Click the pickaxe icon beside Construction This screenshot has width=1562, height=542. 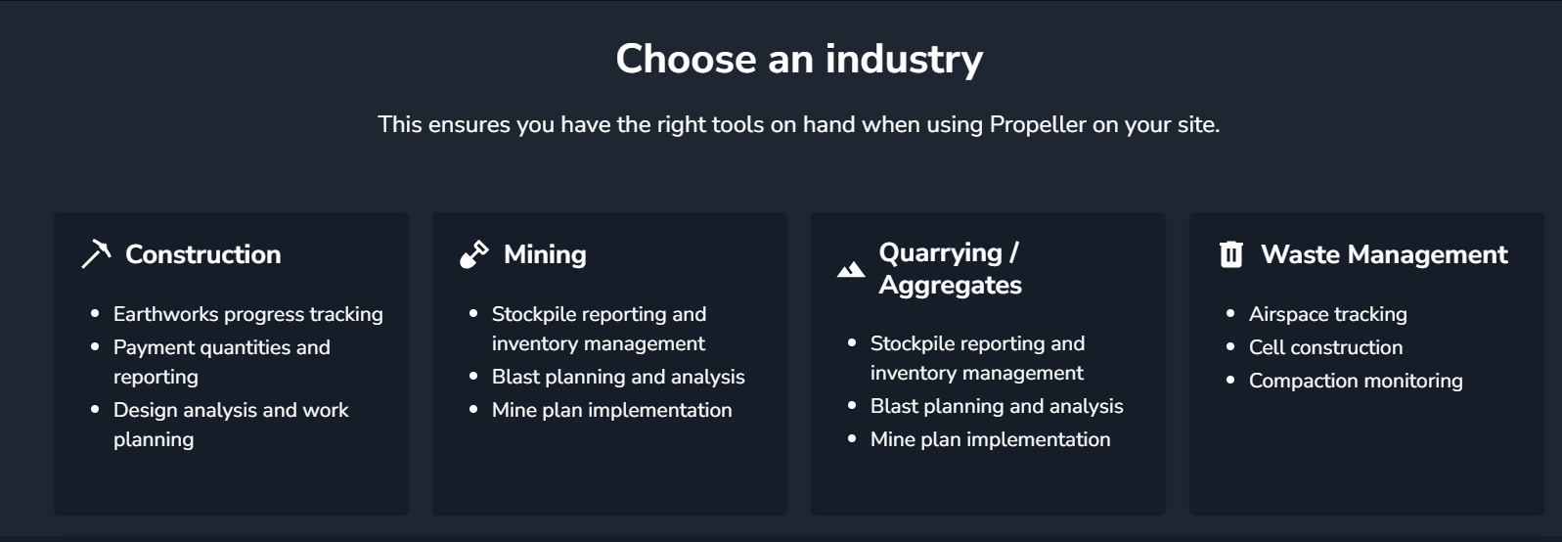pyautogui.click(x=96, y=254)
